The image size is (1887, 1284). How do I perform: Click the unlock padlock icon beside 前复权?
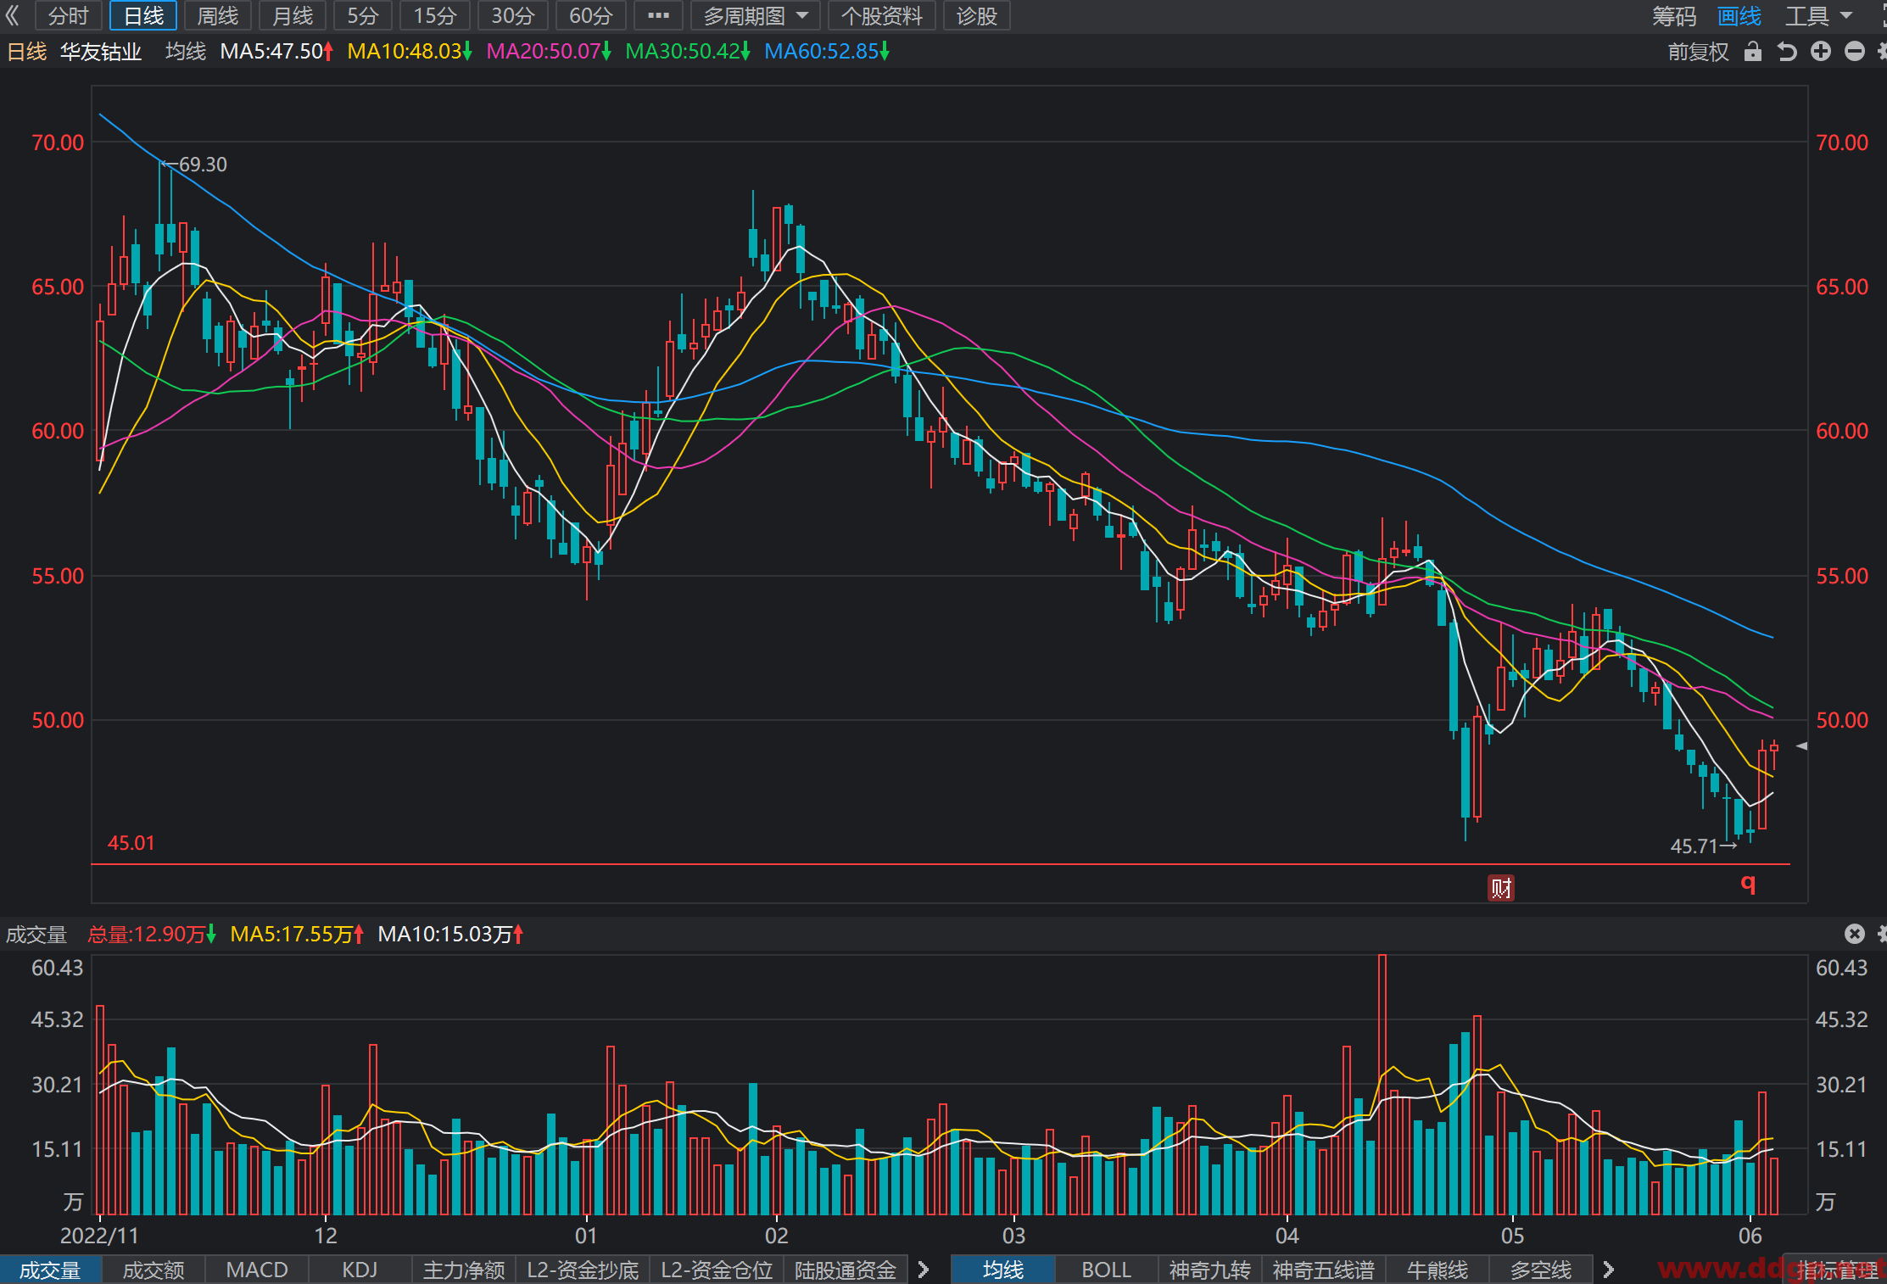tap(1753, 52)
